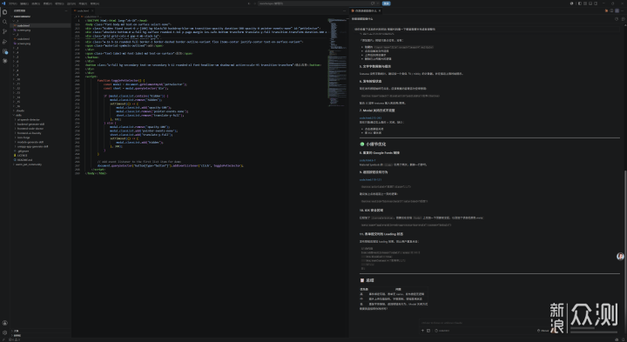Viewport: 627px width, 342px height.
Task: Collapse the _1 folder in Explorer
Action: pos(15,21)
